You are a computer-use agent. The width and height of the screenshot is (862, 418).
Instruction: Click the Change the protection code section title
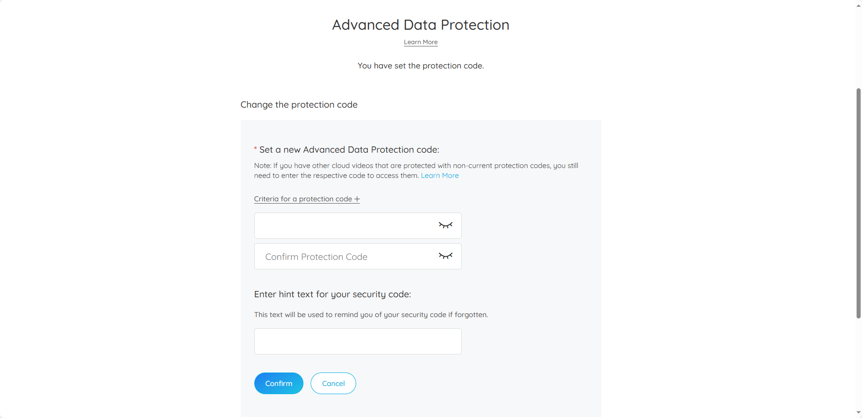point(299,104)
